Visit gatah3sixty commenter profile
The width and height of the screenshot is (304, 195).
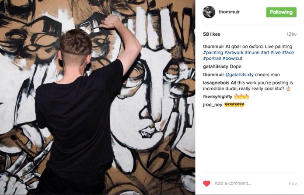216,67
